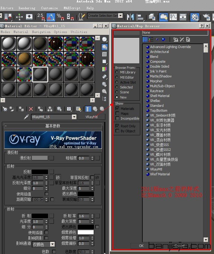
Task: Click the 漫反射 gray color swatch
Action: click(x=40, y=158)
